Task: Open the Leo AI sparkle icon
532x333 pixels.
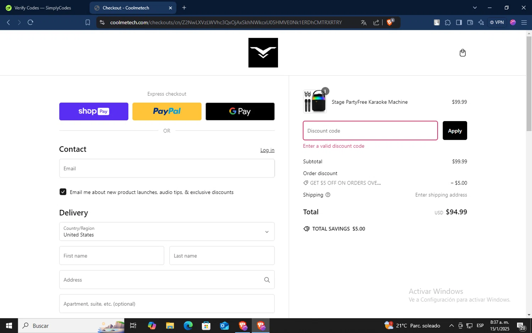Action: [x=481, y=22]
